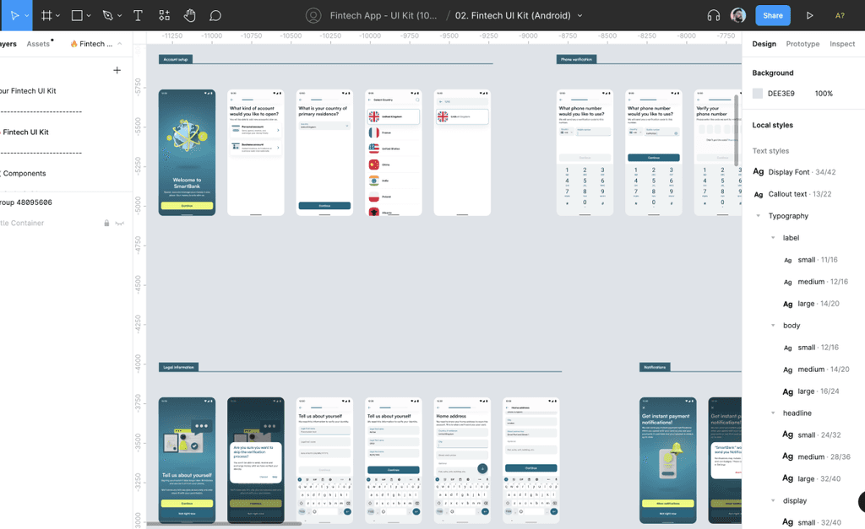865x529 pixels.
Task: Open the Comment tool
Action: (x=215, y=15)
